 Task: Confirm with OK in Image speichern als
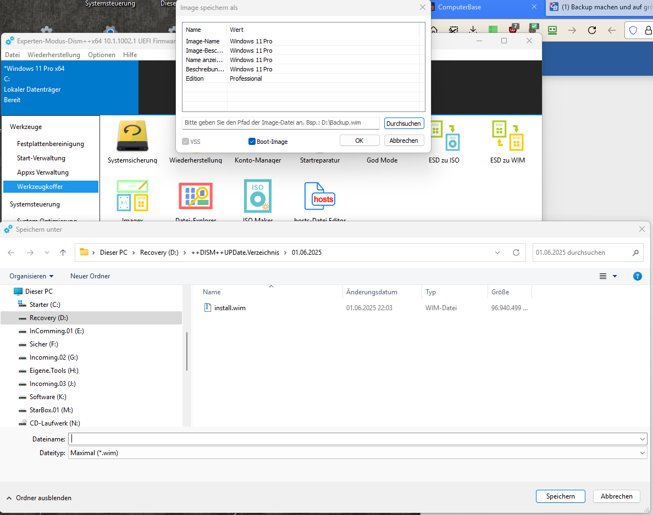click(359, 141)
